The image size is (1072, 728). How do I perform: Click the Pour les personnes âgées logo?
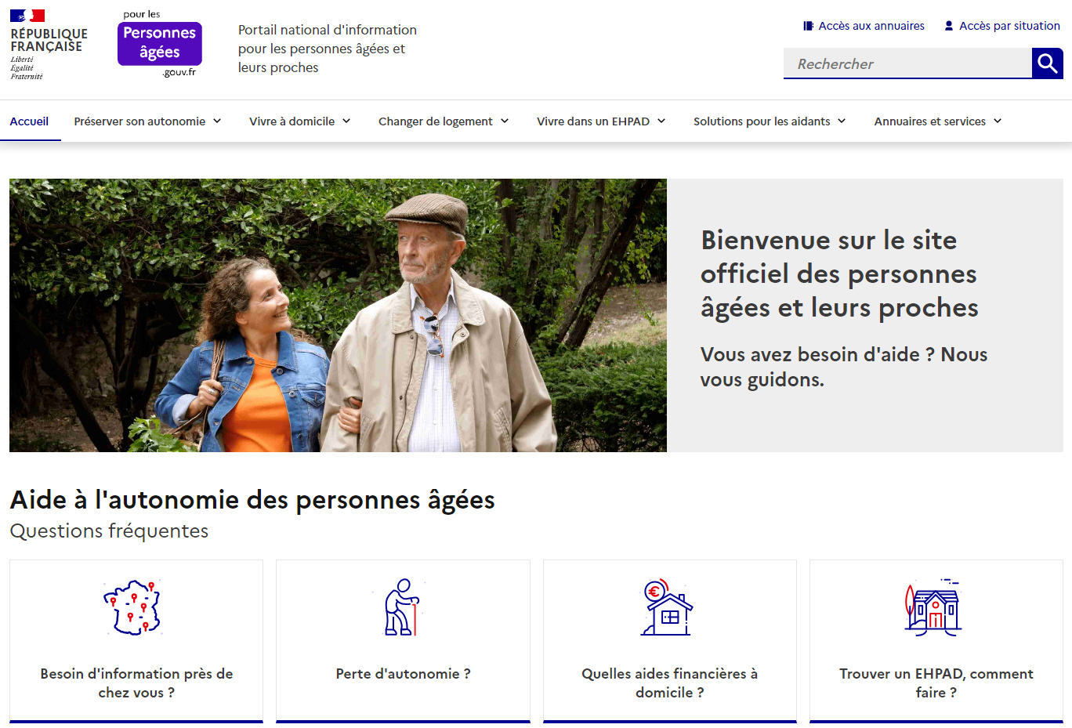(x=160, y=44)
